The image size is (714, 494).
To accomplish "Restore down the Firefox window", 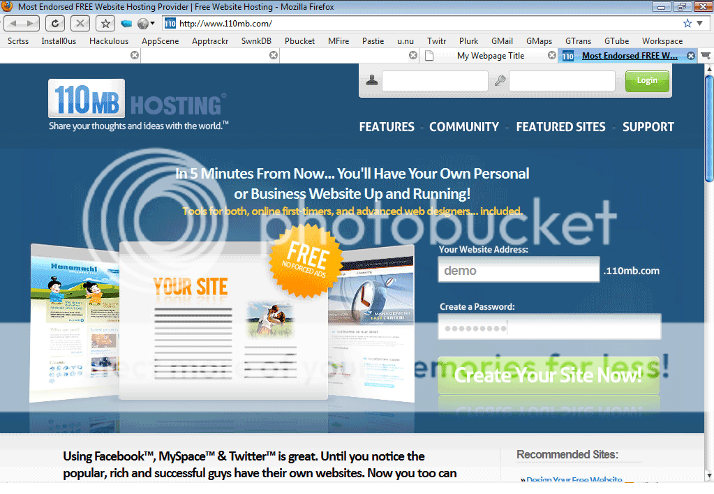I will [682, 7].
